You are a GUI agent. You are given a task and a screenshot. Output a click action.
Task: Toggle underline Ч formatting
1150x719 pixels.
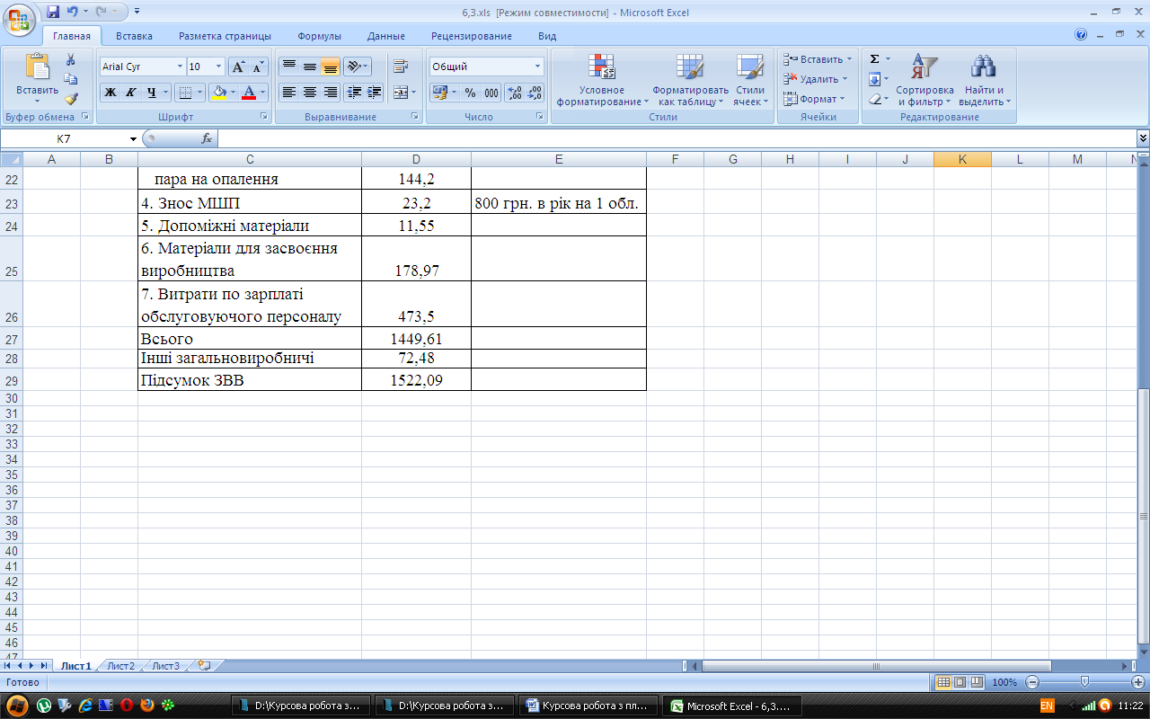tap(152, 92)
